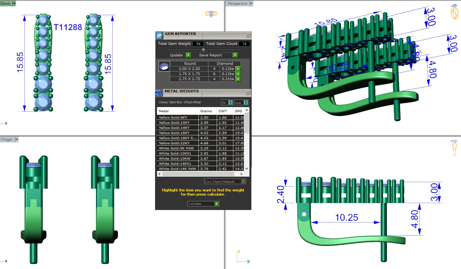Viewport: 461px width, 269px height.
Task: Click the Gem Reporter panel icon
Action: click(x=159, y=35)
